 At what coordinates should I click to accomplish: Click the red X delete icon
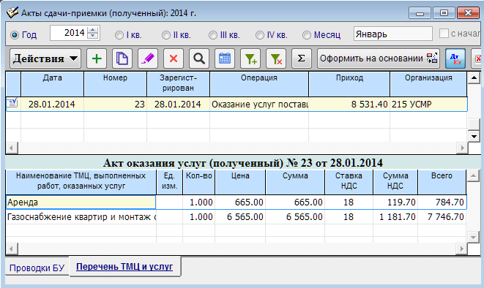coord(174,58)
